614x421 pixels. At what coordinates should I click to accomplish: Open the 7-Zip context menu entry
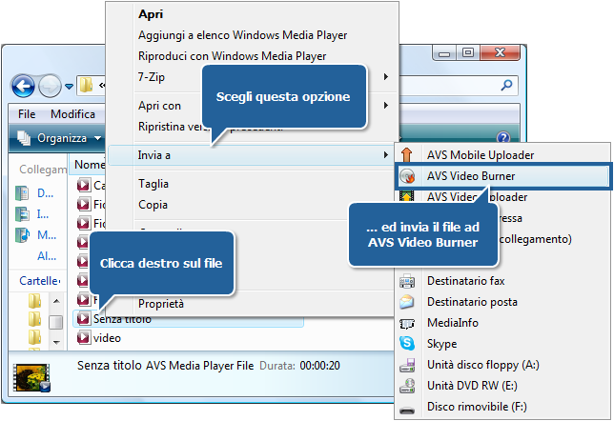[x=152, y=77]
